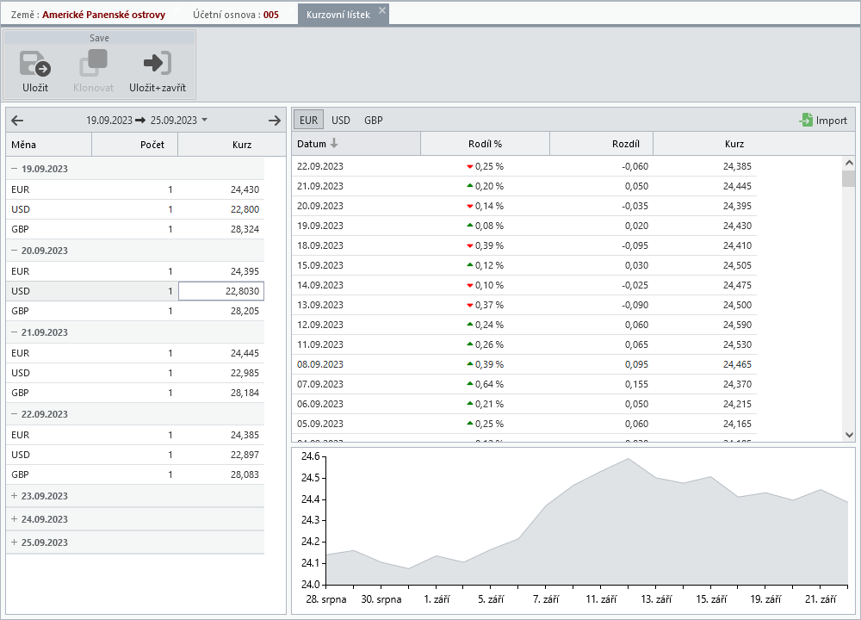
Task: Select EUR rate 24,430 on 19.09.2023
Action: pyautogui.click(x=245, y=189)
